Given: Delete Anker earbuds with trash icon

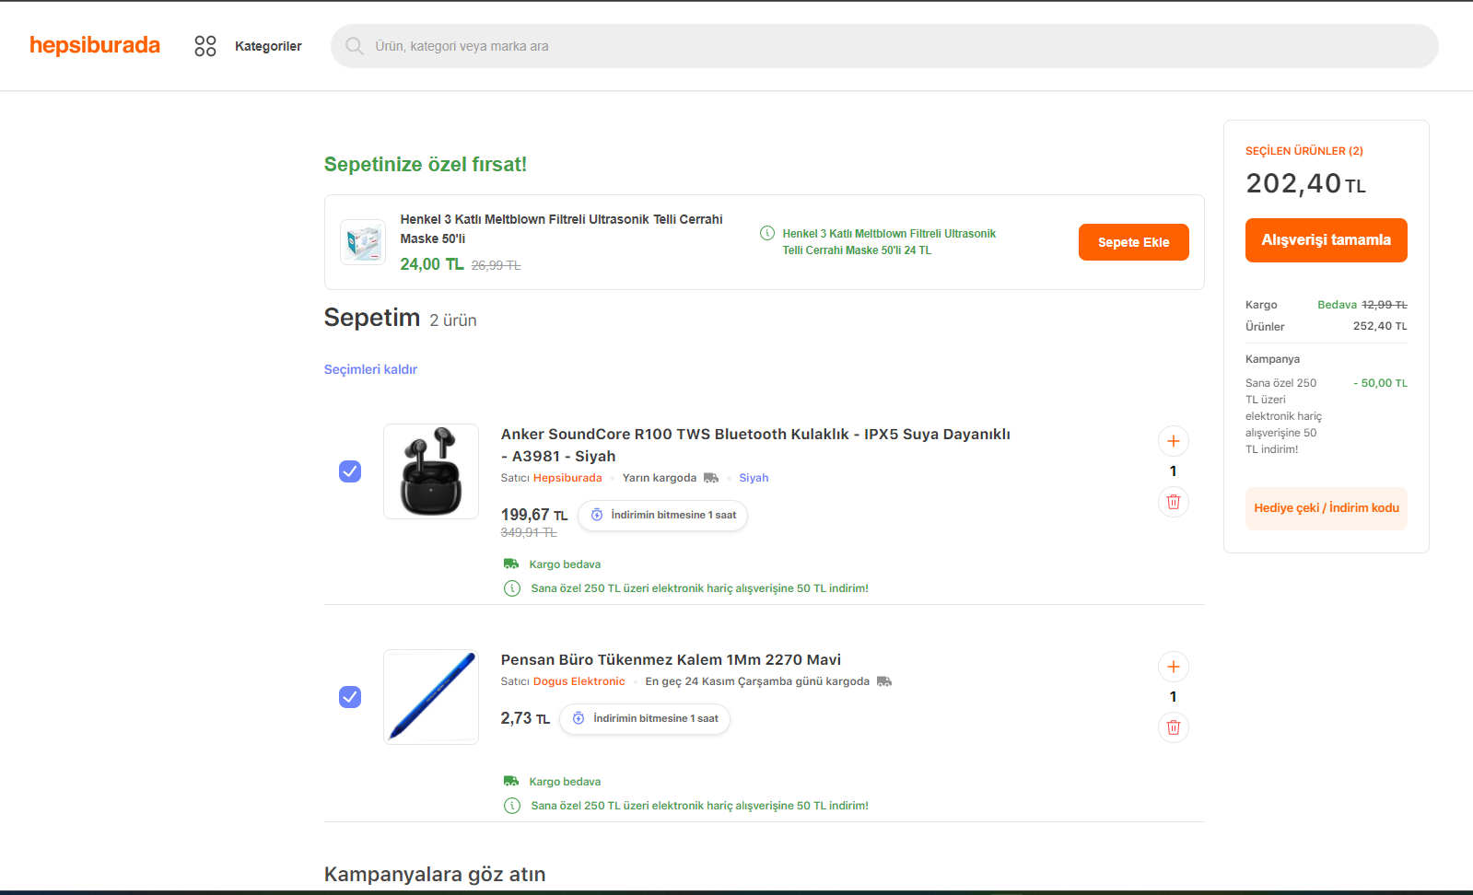Looking at the screenshot, I should pyautogui.click(x=1173, y=502).
